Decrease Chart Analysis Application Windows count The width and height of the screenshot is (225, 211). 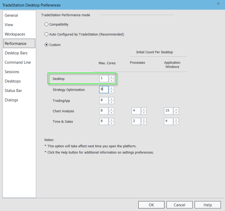176,113
